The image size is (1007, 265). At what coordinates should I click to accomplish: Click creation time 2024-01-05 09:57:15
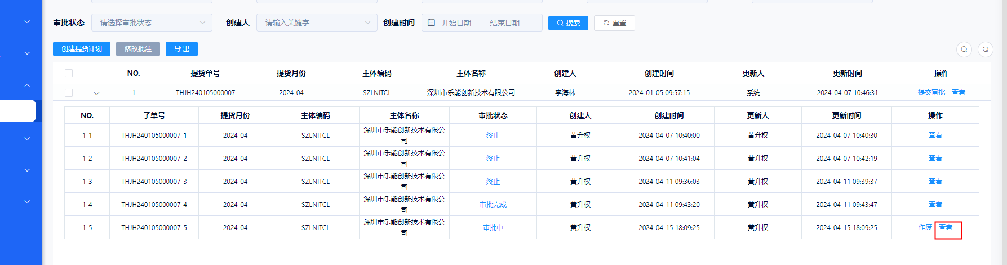coord(659,93)
